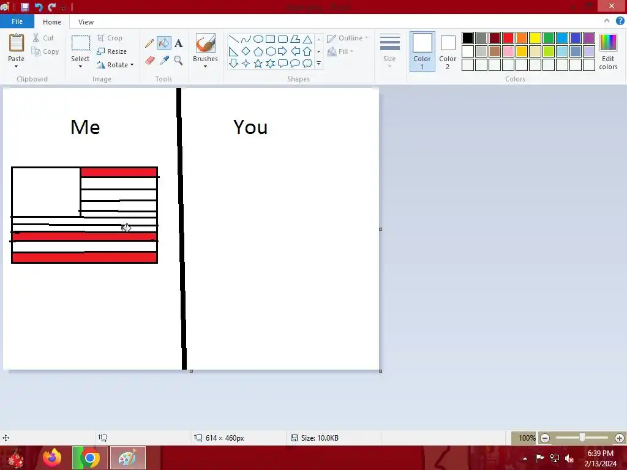Viewport: 627px width, 470px height.
Task: Choose the Right triangle shape
Action: tap(233, 51)
